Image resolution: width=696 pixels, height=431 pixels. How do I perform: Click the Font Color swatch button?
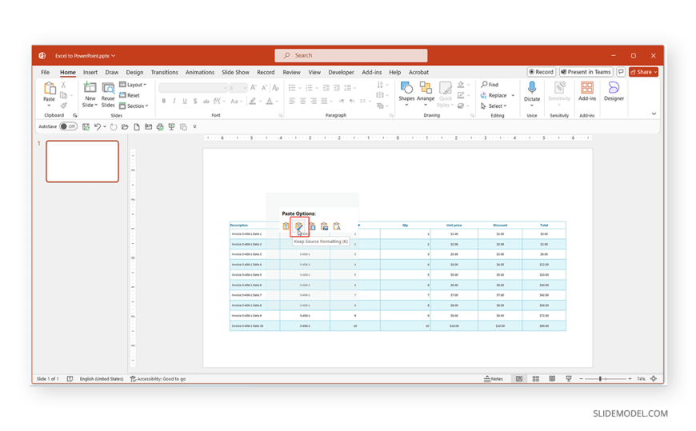click(x=269, y=102)
